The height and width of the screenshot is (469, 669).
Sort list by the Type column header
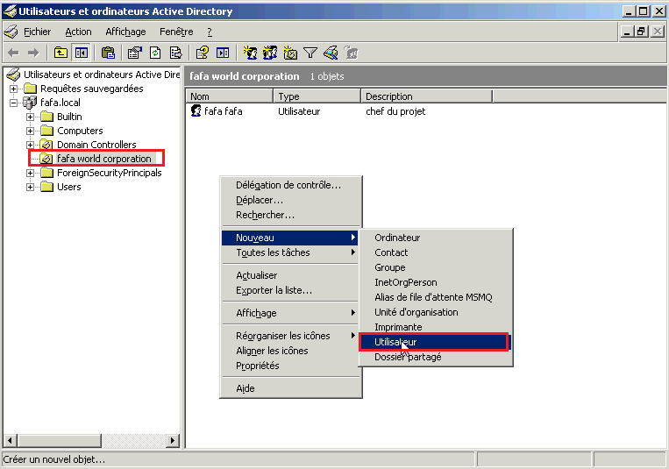[317, 96]
